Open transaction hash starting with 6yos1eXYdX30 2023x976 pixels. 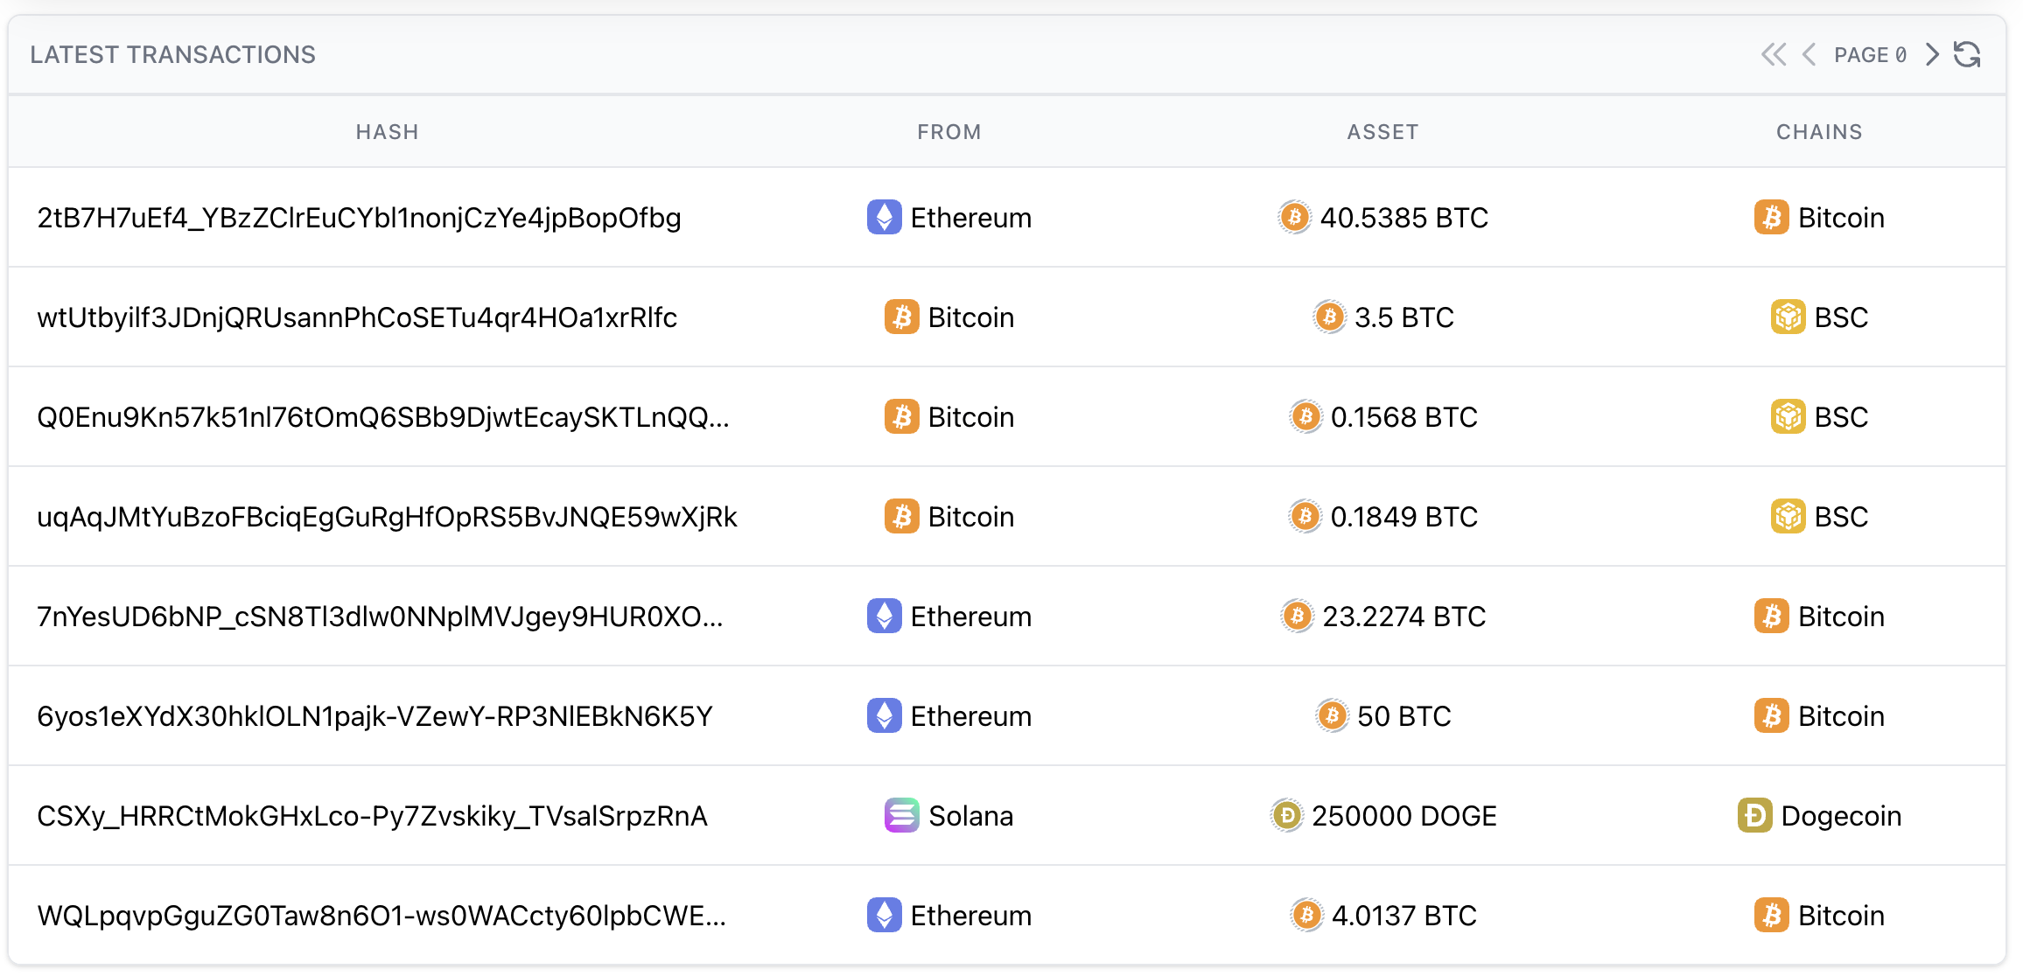coord(374,716)
